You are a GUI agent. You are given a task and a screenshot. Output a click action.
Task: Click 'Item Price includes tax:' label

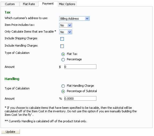coord(20,25)
